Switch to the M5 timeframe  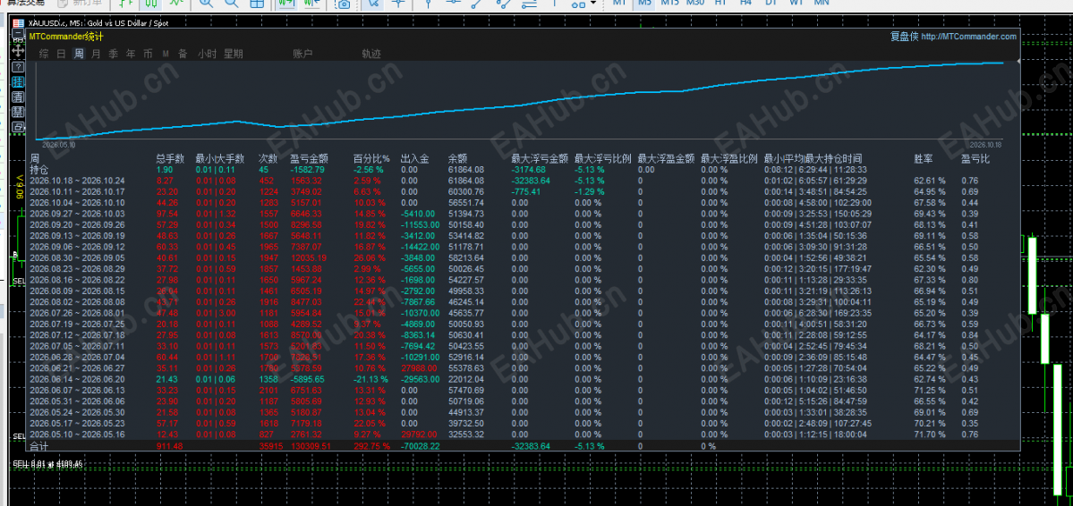[644, 3]
